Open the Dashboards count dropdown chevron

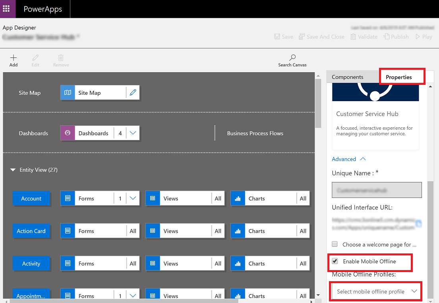point(133,133)
